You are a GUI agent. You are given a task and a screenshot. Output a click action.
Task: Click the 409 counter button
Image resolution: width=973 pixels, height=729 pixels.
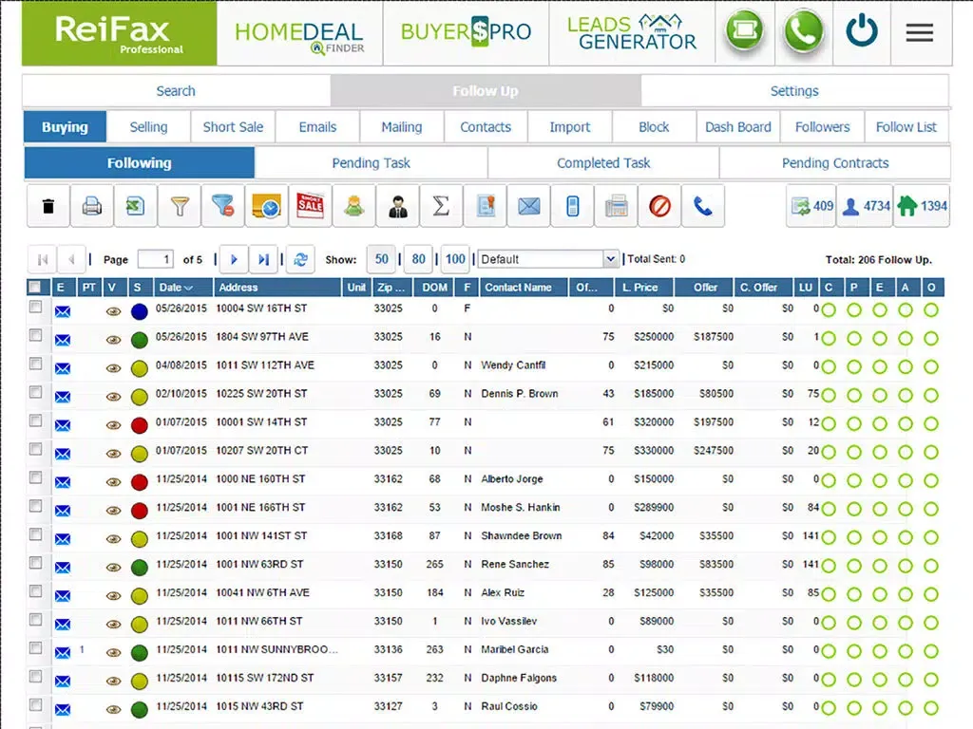(811, 206)
